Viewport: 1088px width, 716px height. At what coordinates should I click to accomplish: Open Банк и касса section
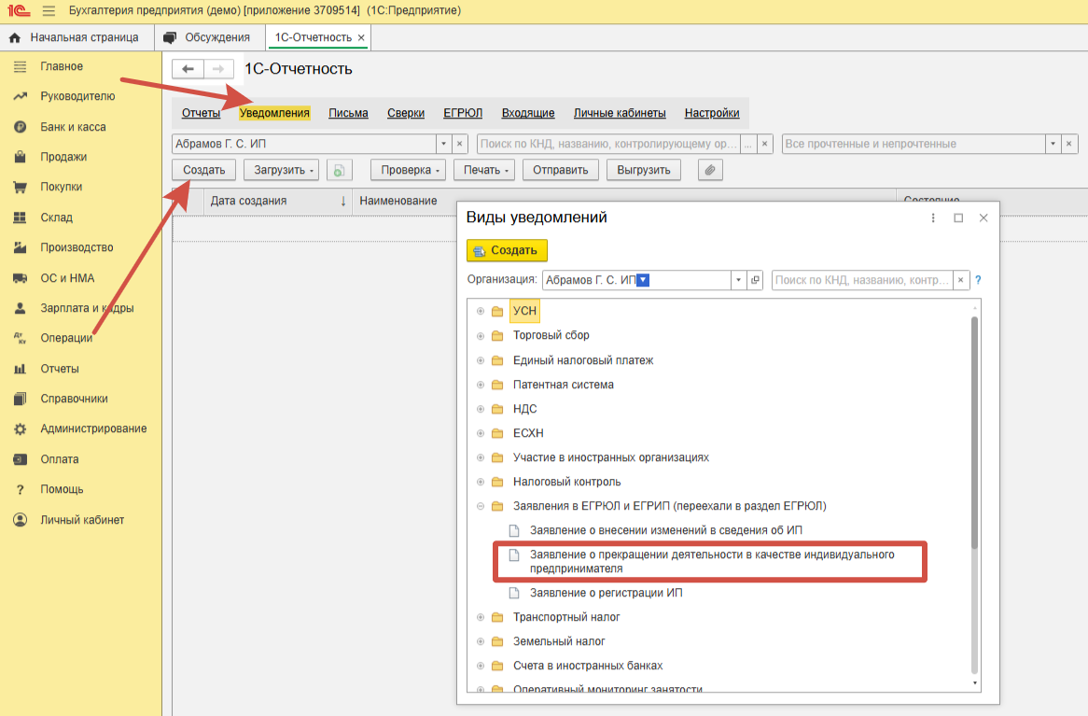click(73, 127)
